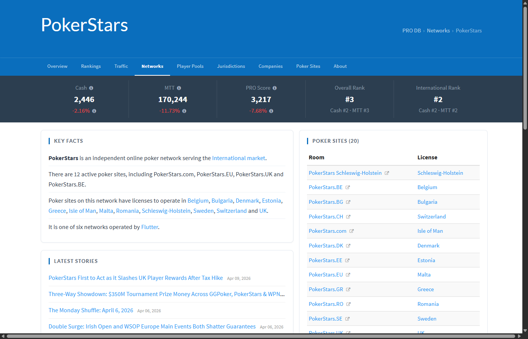
Task: Click the PRO DB breadcrumb link
Action: point(411,31)
